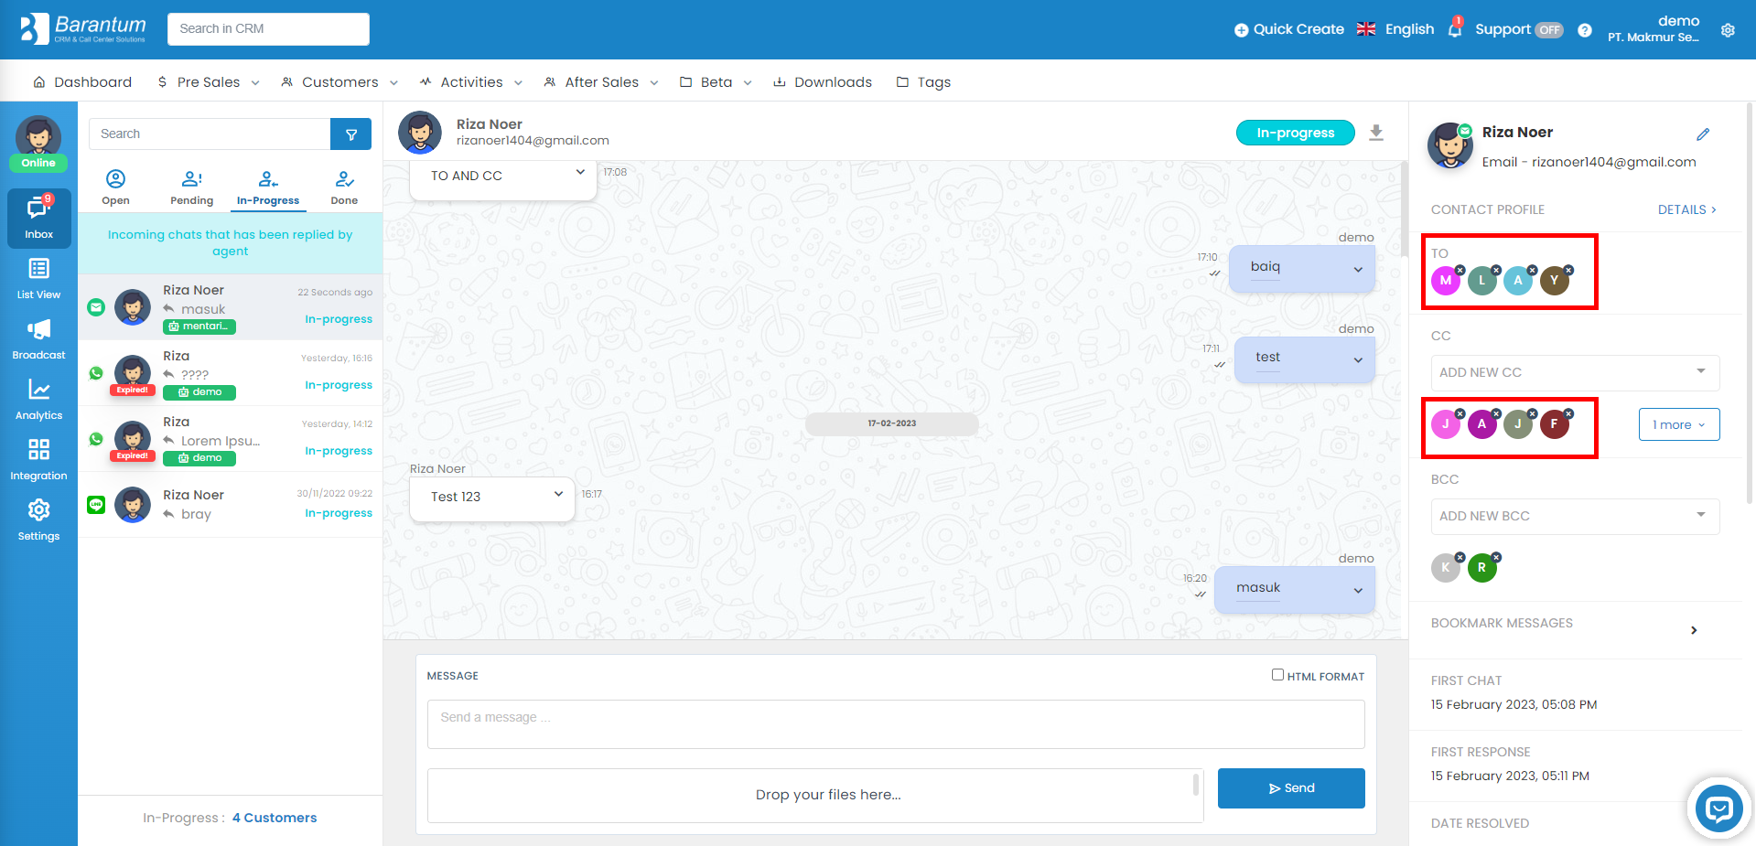Expand 'Test 123' message chevron

[x=558, y=494]
